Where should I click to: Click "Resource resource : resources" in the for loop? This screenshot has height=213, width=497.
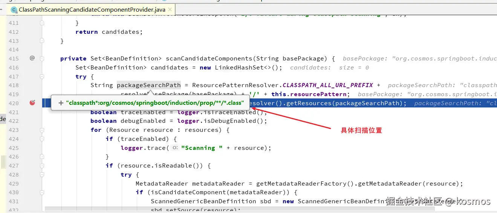point(166,130)
